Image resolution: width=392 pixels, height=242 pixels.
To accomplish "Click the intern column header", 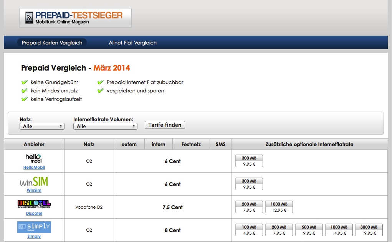I will [159, 144].
